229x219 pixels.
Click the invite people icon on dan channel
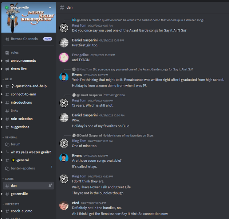point(50,185)
